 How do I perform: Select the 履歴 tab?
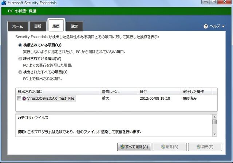tap(56, 25)
